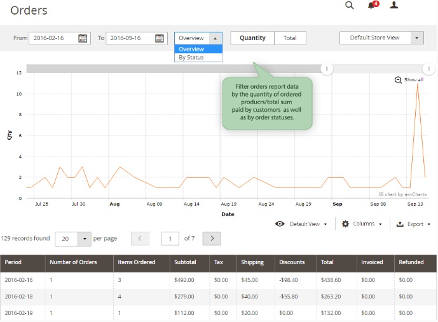
Task: Collapse the Overview report type dropdown
Action: pos(215,38)
